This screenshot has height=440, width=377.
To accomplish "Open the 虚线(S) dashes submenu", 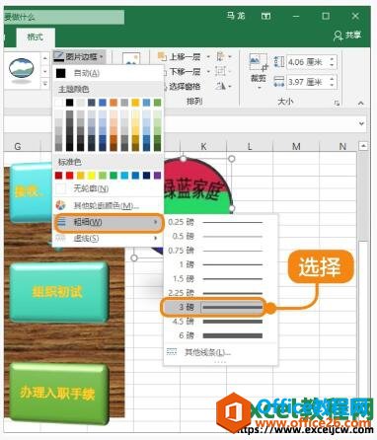I will click(108, 238).
